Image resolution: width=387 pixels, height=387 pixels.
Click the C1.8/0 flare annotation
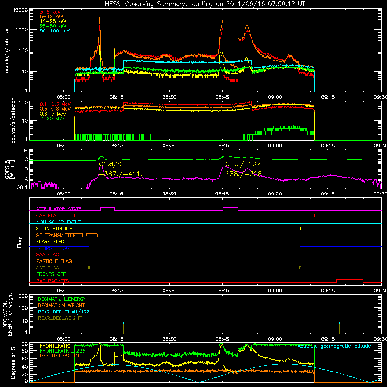pyautogui.click(x=110, y=164)
